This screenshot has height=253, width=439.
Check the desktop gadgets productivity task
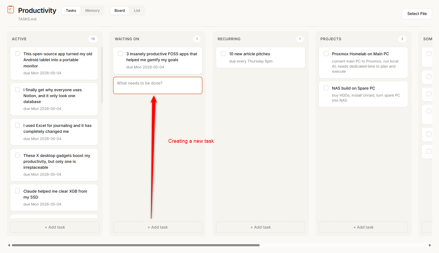[17, 155]
